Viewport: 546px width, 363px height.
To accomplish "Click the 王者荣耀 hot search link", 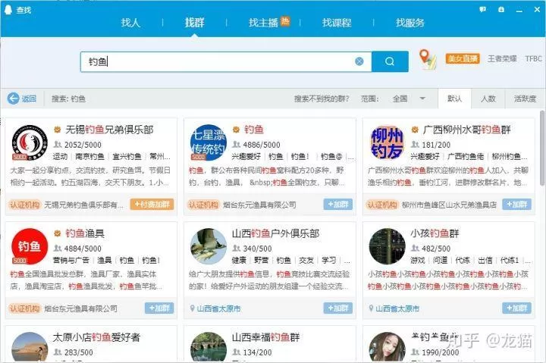I will click(500, 58).
